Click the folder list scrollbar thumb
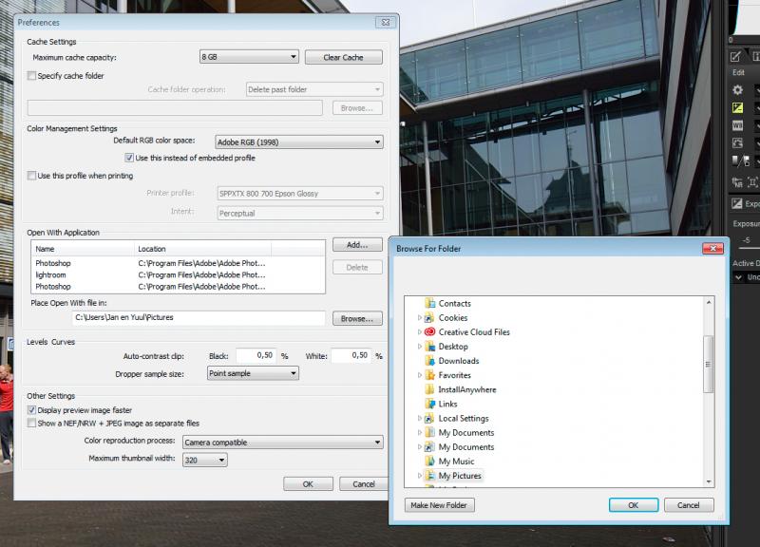The image size is (760, 547). coord(709,364)
